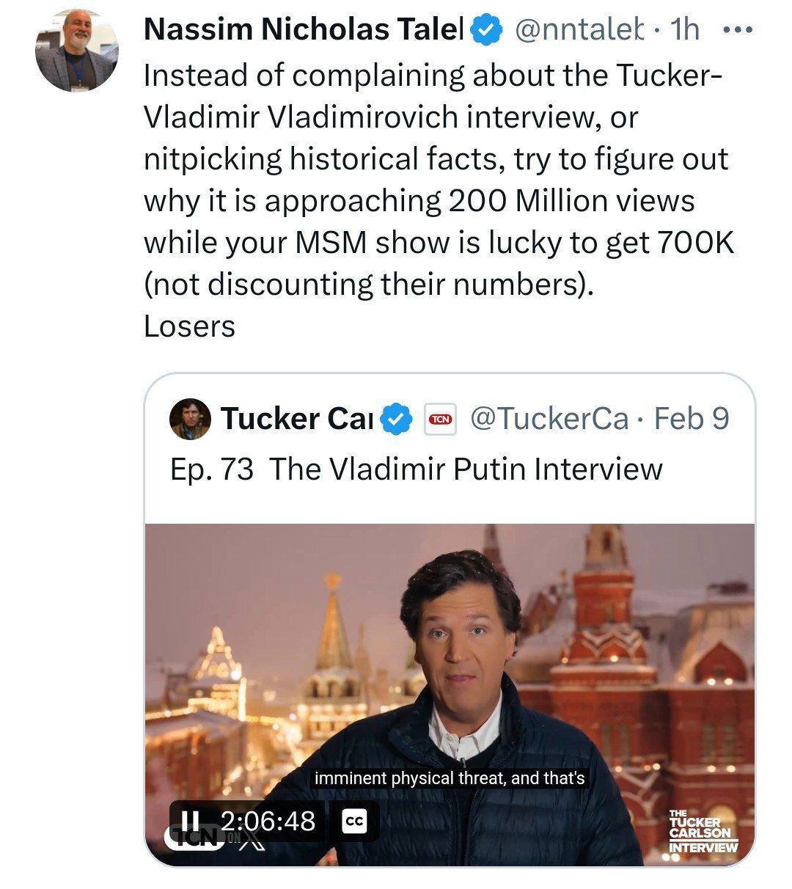Image resolution: width=792 pixels, height=889 pixels.
Task: Open Tucker Carlson's small profile avatar
Action: (x=190, y=419)
